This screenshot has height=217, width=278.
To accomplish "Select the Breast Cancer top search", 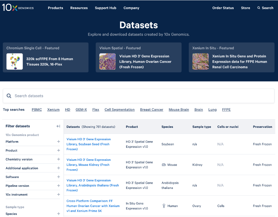I will pyautogui.click(x=151, y=110).
